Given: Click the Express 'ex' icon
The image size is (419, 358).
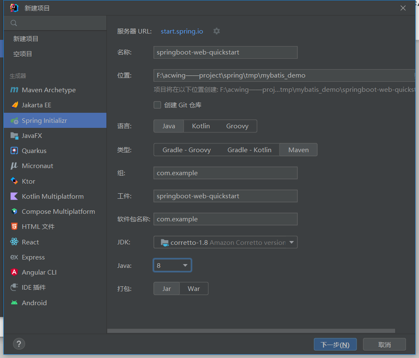Looking at the screenshot, I should tap(14, 257).
